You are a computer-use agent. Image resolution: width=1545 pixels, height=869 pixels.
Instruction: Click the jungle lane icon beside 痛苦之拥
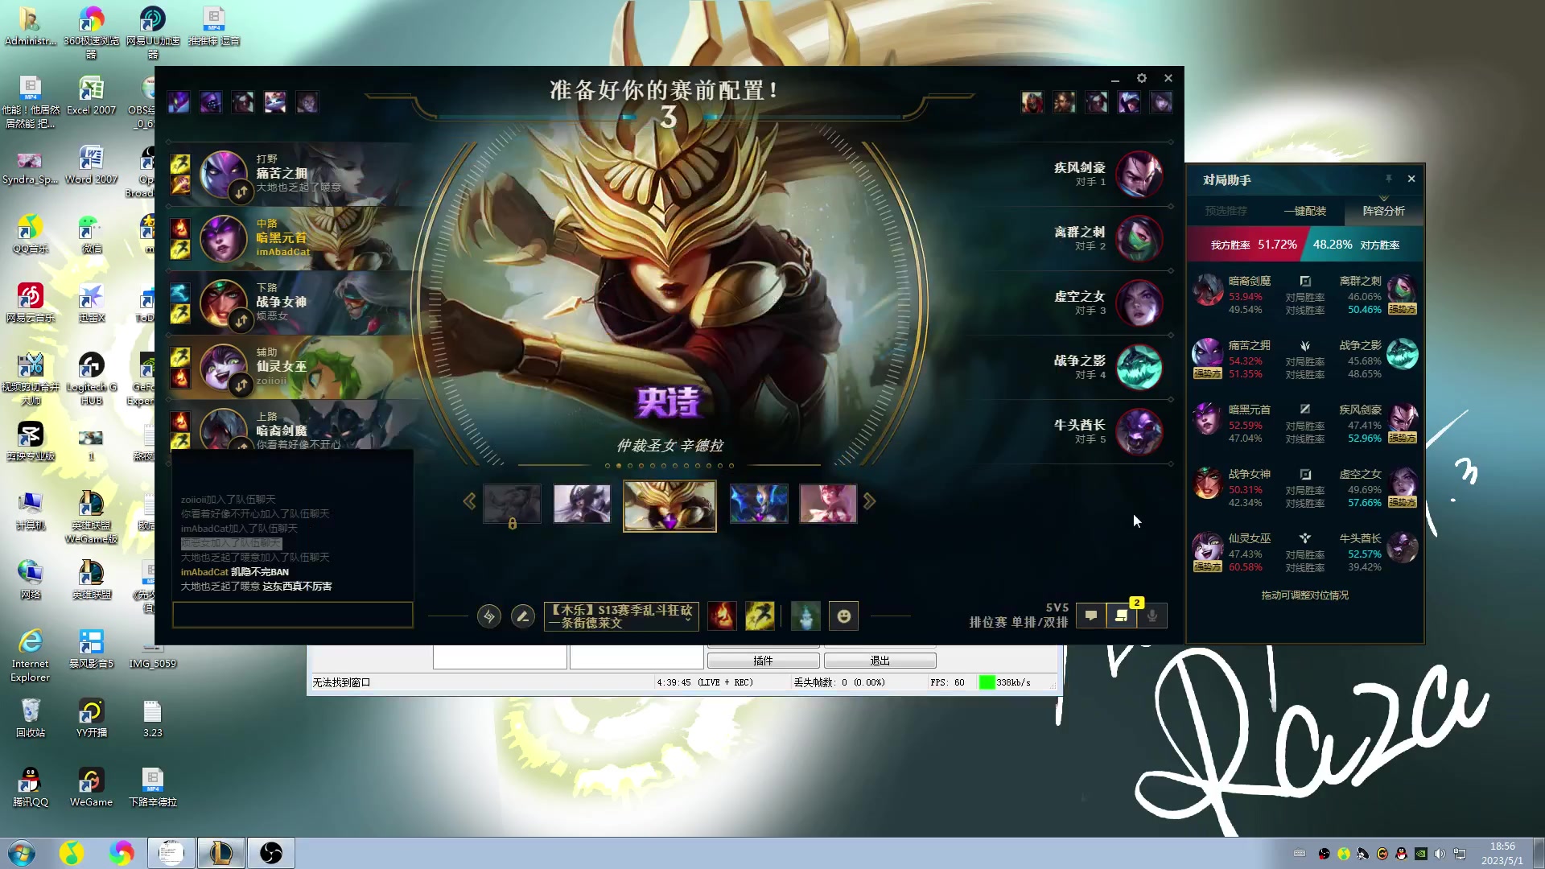coord(1304,345)
